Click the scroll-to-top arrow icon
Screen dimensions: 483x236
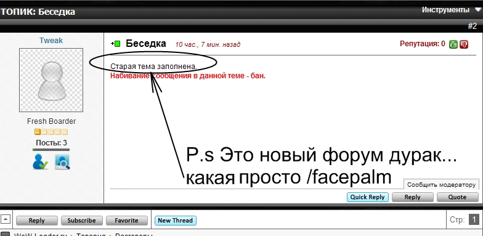[6, 219]
